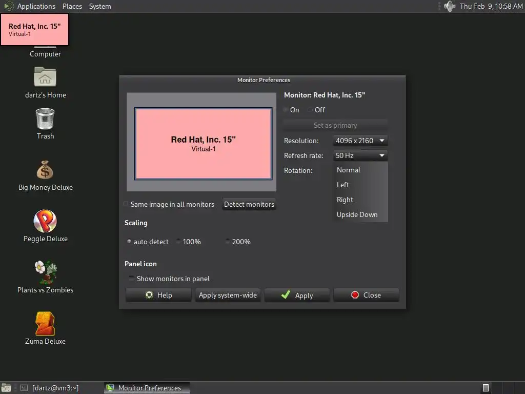This screenshot has height=394, width=525.
Task: Open the Refresh rate 50 Hz dropdown
Action: (x=360, y=155)
